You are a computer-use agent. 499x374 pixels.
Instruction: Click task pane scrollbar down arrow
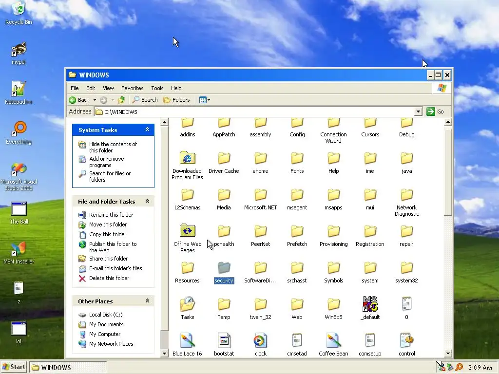(164, 353)
